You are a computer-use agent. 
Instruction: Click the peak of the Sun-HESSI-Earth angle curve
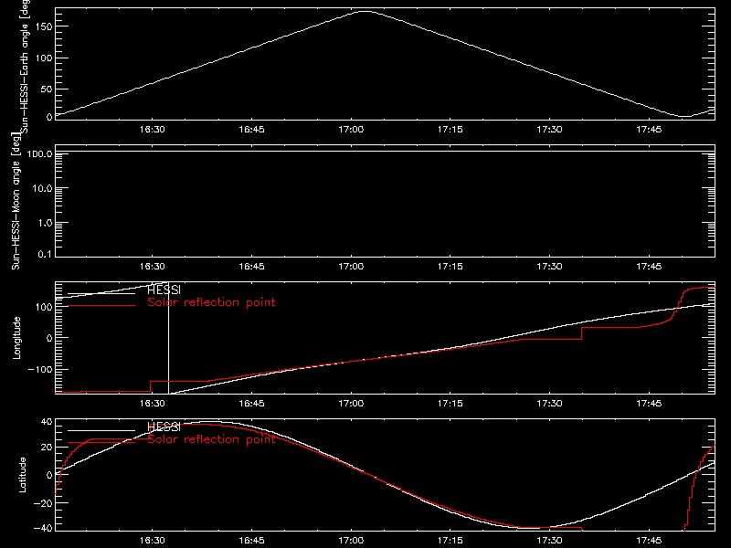click(x=365, y=11)
